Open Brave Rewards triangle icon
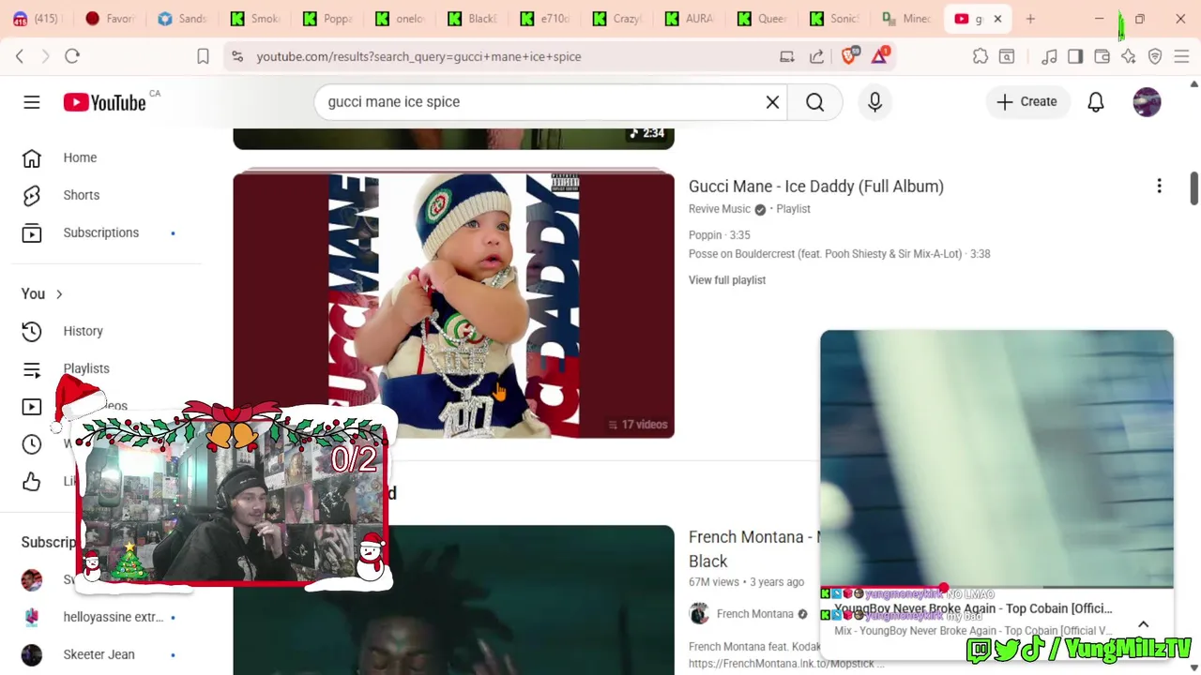This screenshot has height=675, width=1201. click(880, 56)
